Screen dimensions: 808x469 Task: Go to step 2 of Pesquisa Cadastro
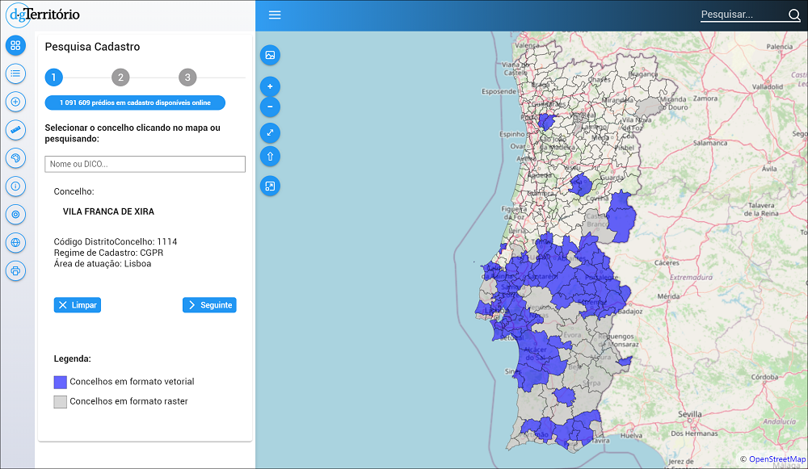tap(120, 77)
